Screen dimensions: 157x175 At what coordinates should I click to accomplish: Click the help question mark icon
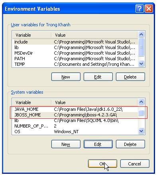(x=139, y=9)
